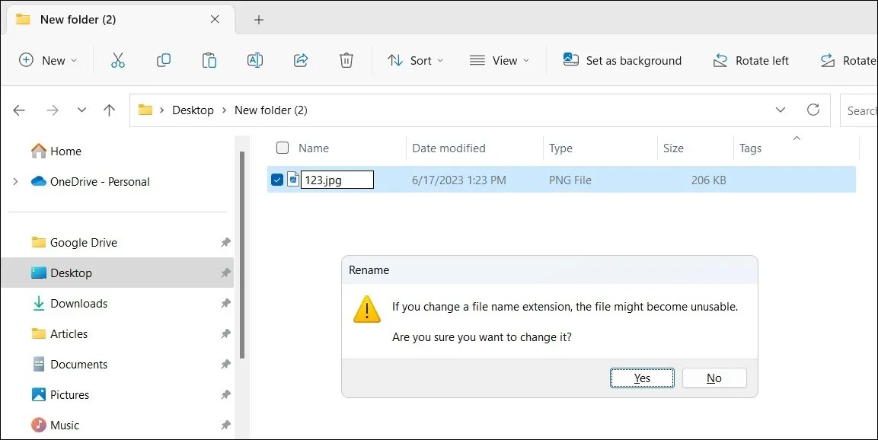Open the View dropdown
This screenshot has width=878, height=440.
[500, 60]
